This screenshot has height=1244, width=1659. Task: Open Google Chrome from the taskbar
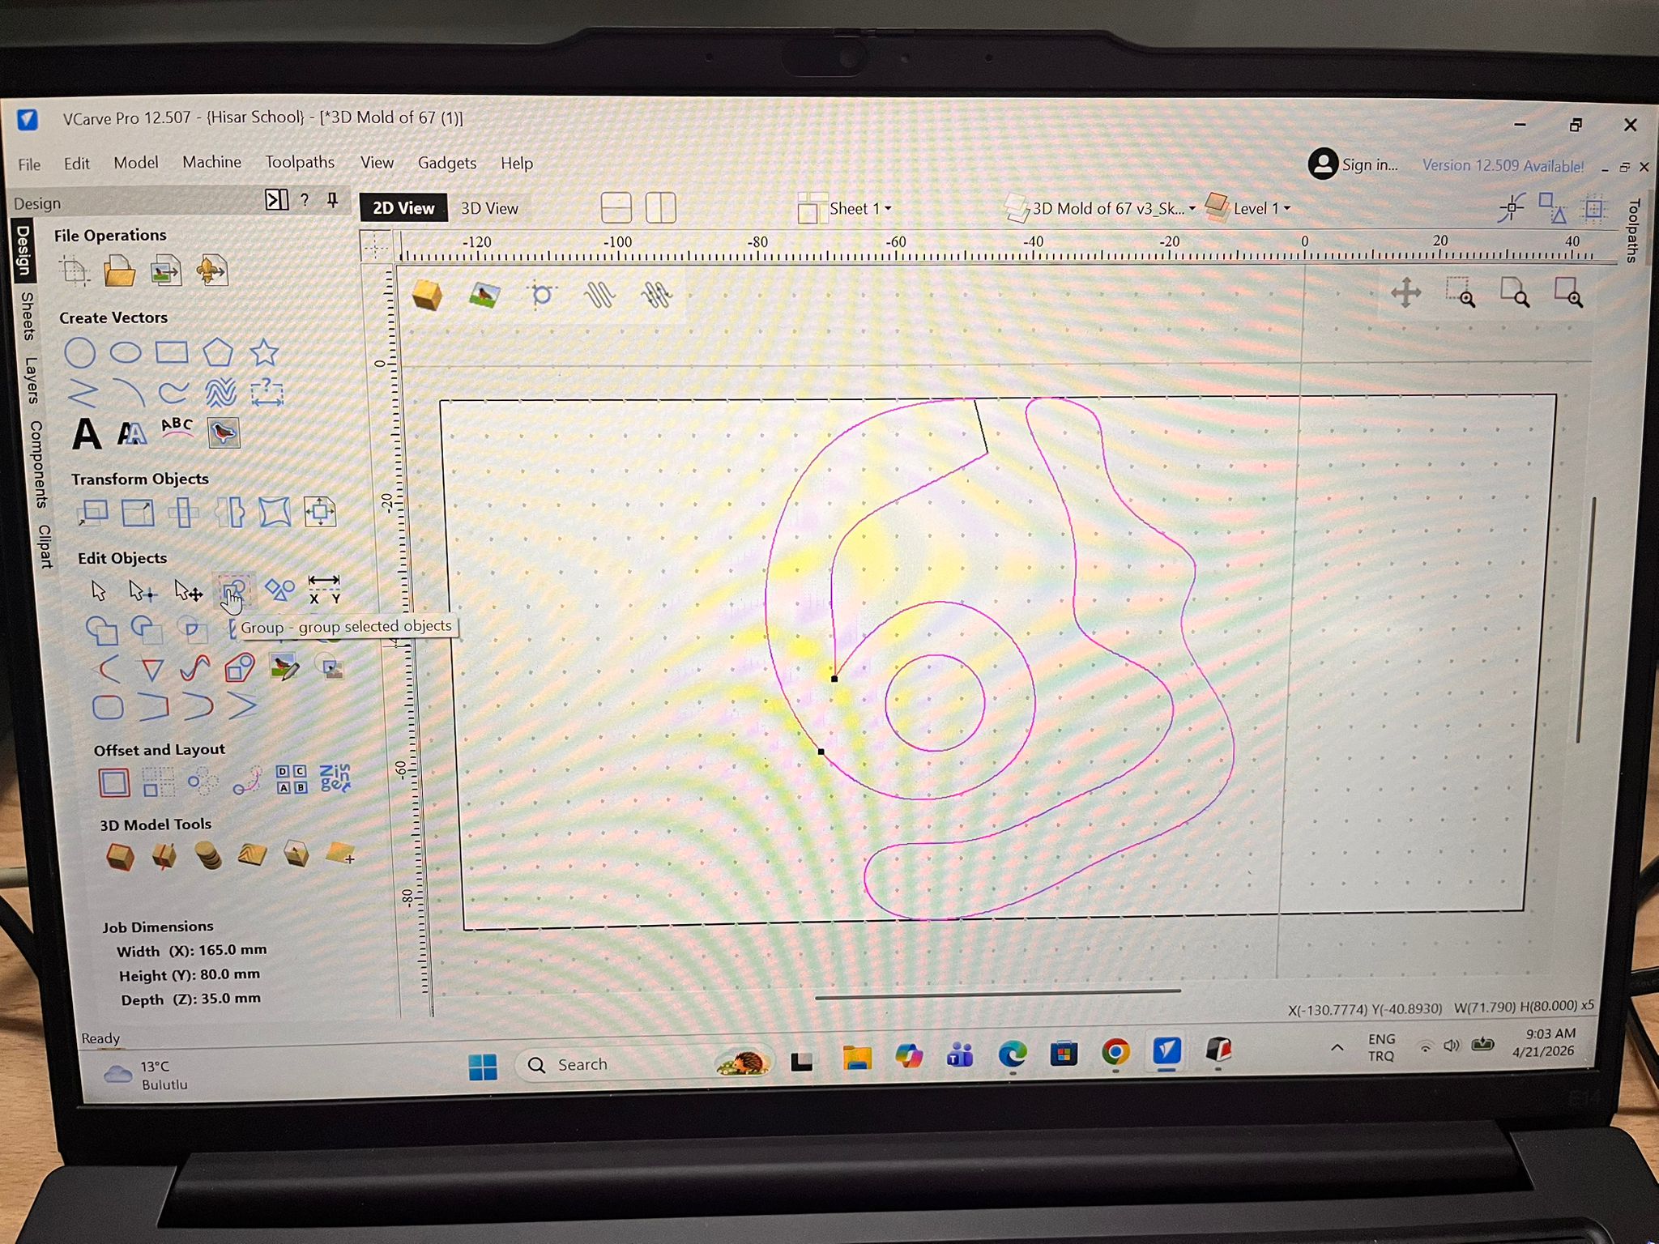click(1115, 1052)
